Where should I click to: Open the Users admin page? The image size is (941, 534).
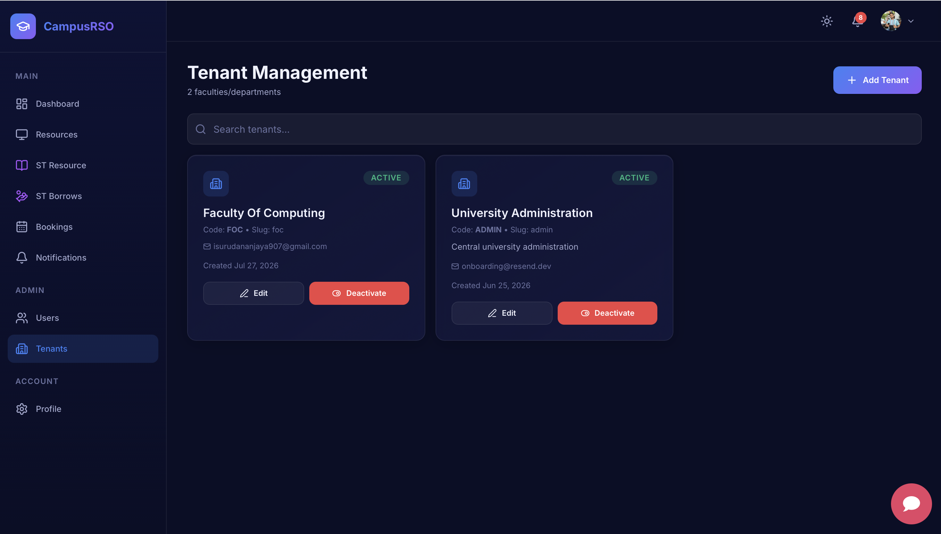[x=83, y=318]
